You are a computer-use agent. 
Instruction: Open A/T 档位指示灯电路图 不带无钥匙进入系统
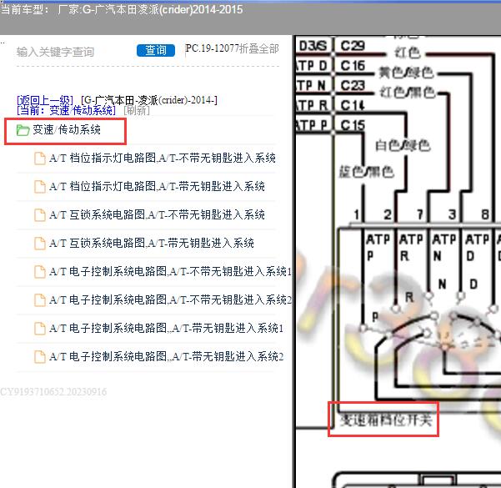click(163, 158)
